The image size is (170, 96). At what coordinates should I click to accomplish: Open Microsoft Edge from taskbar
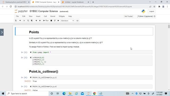click(64, 94)
